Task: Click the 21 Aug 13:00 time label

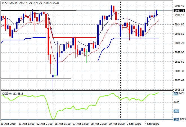Action: tap(26, 124)
